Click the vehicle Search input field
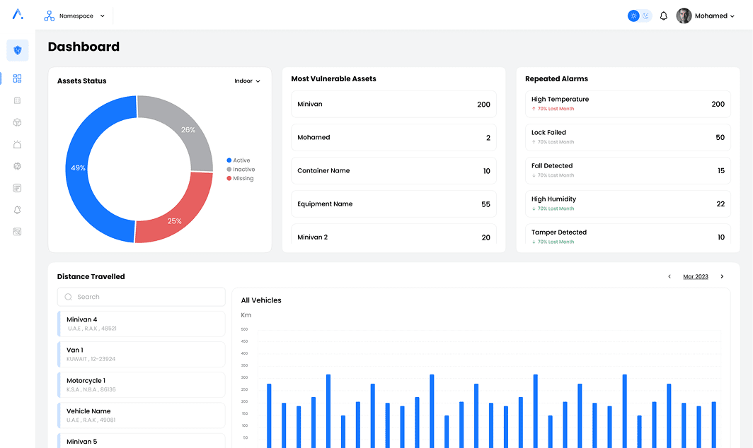The width and height of the screenshot is (753, 448). pyautogui.click(x=142, y=297)
